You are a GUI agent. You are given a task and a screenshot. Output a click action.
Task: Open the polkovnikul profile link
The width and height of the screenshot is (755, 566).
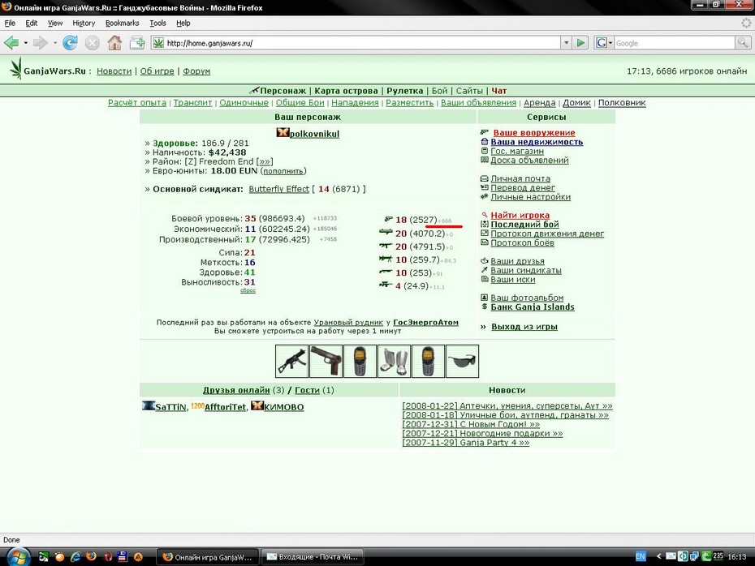tap(314, 134)
